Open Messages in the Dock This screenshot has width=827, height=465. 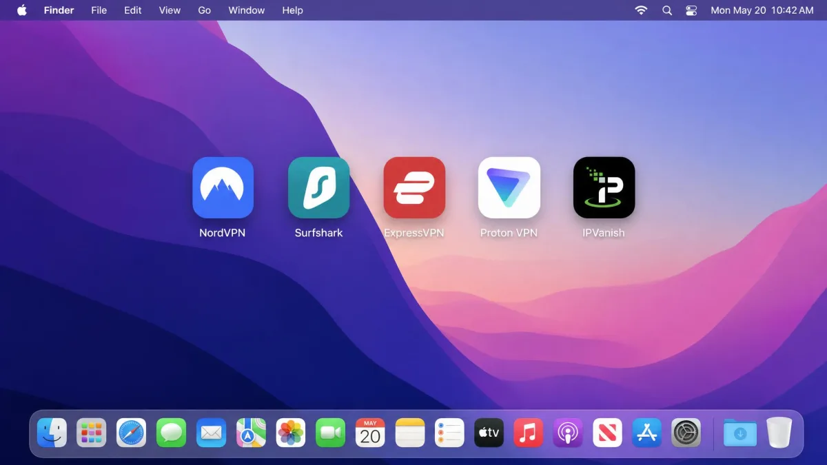click(x=171, y=433)
